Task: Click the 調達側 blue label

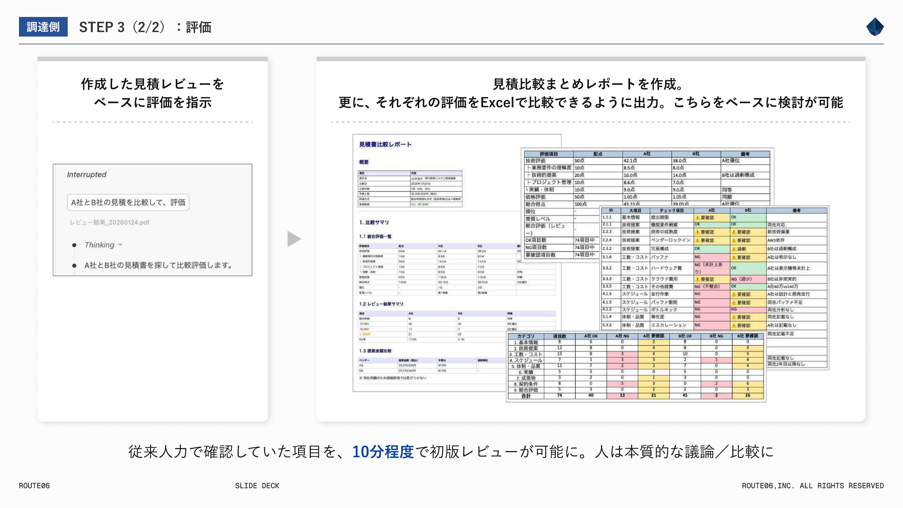Action: tap(43, 27)
